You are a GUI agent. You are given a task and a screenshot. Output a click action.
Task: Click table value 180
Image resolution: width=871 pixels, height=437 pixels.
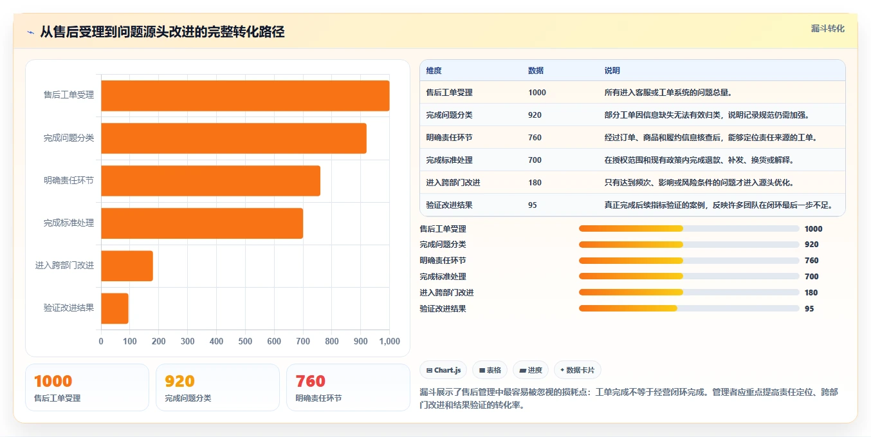[535, 183]
